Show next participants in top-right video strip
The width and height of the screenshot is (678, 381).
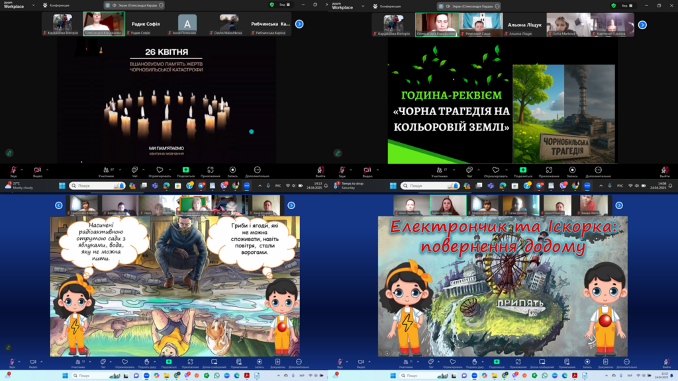[642, 24]
